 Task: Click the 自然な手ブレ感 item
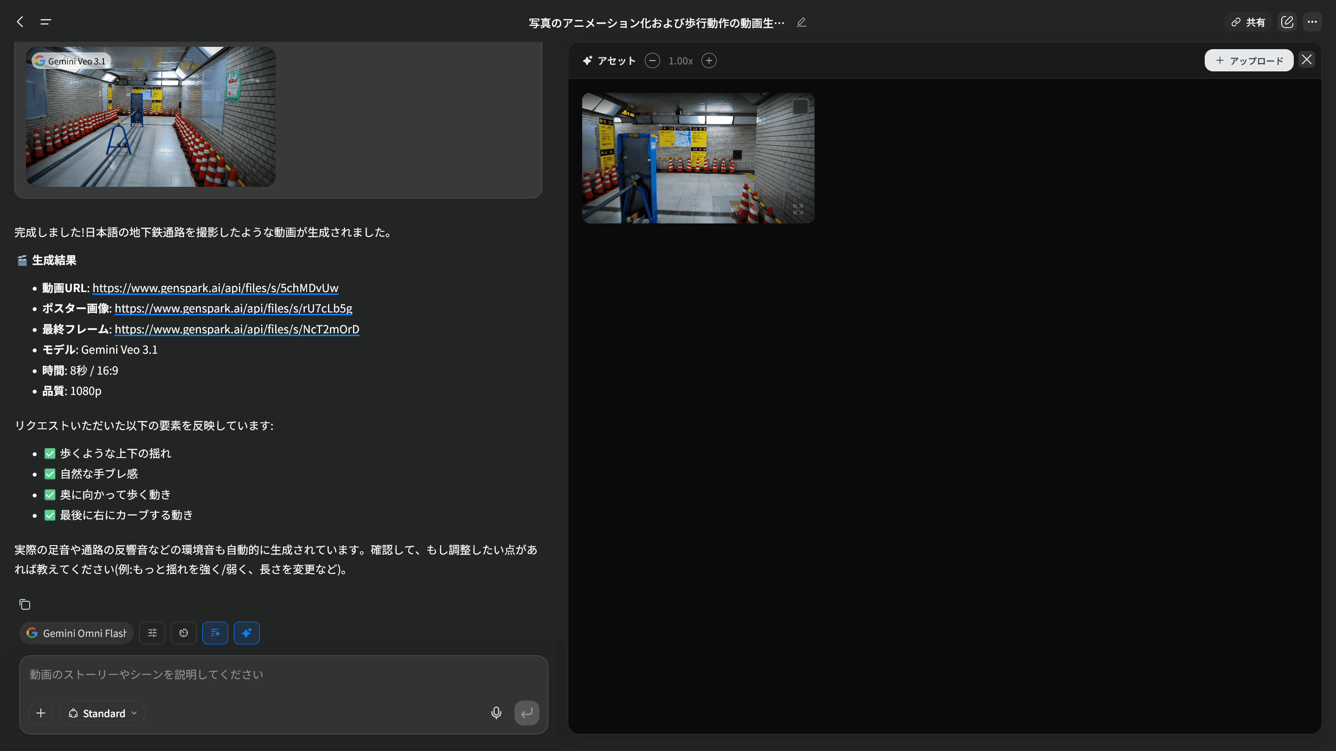(91, 474)
